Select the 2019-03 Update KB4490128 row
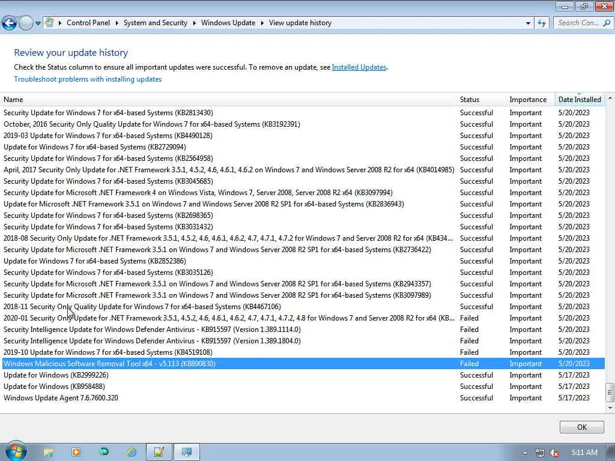This screenshot has width=615, height=461. coord(303,135)
